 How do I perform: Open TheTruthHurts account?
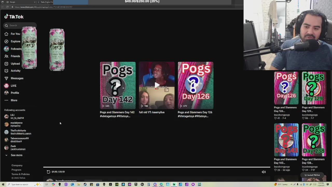(x=18, y=132)
